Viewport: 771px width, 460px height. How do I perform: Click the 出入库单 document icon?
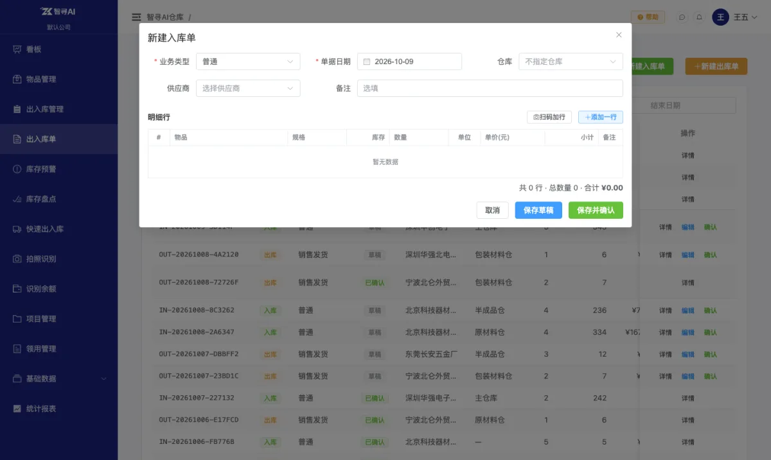[x=17, y=139]
